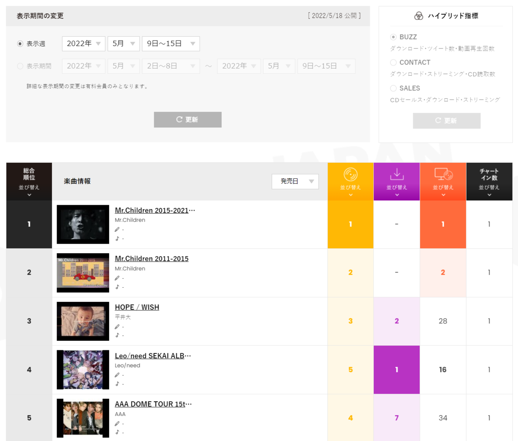
Task: Open Mr.Children 2015-2021 album link
Action: point(155,210)
